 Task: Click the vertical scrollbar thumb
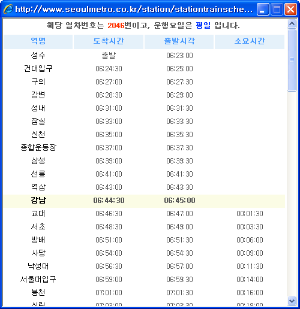[x=292, y=60]
